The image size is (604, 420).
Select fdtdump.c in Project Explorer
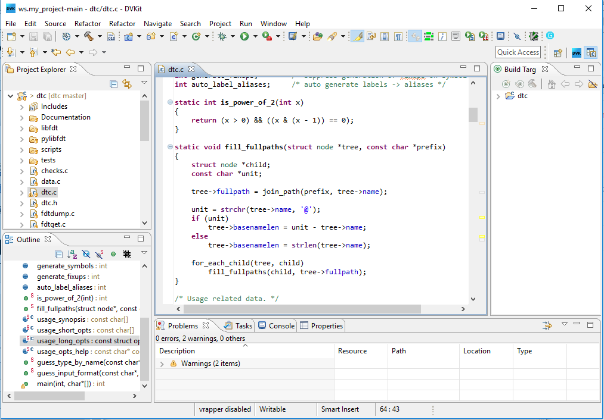58,214
